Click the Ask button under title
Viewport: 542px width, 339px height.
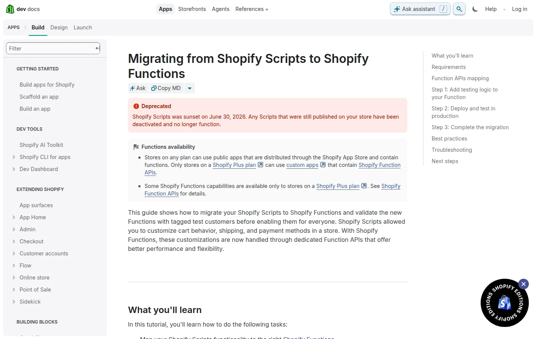(x=138, y=88)
